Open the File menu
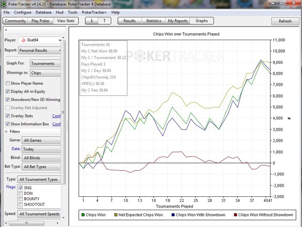302x227 pixels. click(x=6, y=13)
